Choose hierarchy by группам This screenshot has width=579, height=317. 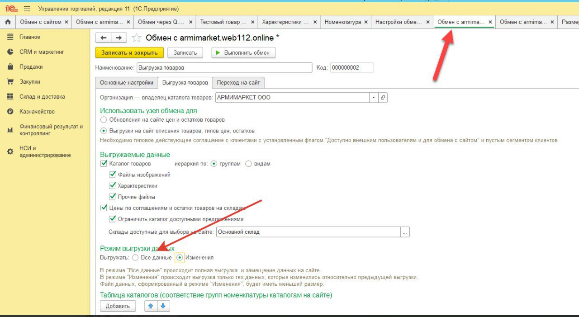(x=214, y=164)
